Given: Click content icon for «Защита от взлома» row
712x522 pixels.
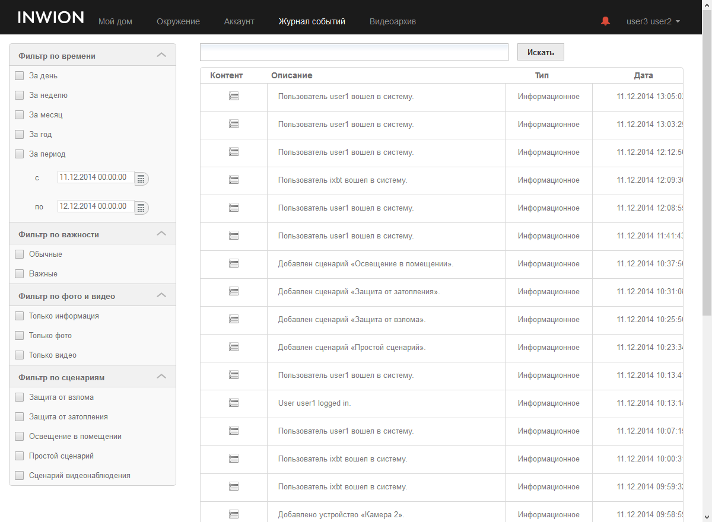Looking at the screenshot, I should pyautogui.click(x=234, y=319).
